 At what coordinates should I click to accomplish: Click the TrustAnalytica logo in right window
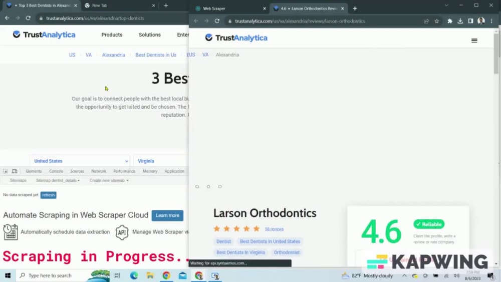pyautogui.click(x=236, y=38)
